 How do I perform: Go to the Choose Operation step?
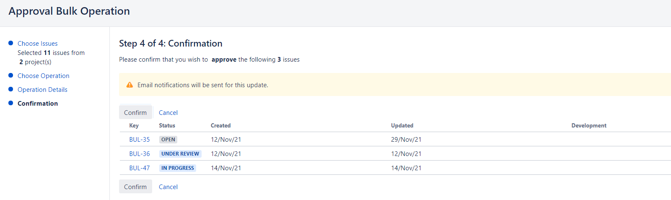44,75
